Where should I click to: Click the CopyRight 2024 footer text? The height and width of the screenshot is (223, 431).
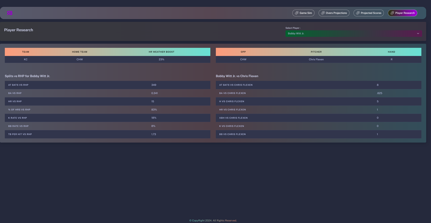click(213, 220)
